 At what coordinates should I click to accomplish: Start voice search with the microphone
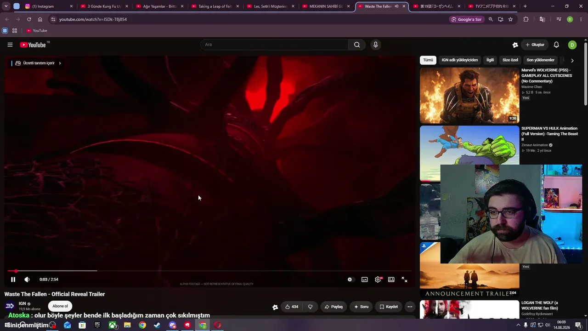click(375, 45)
